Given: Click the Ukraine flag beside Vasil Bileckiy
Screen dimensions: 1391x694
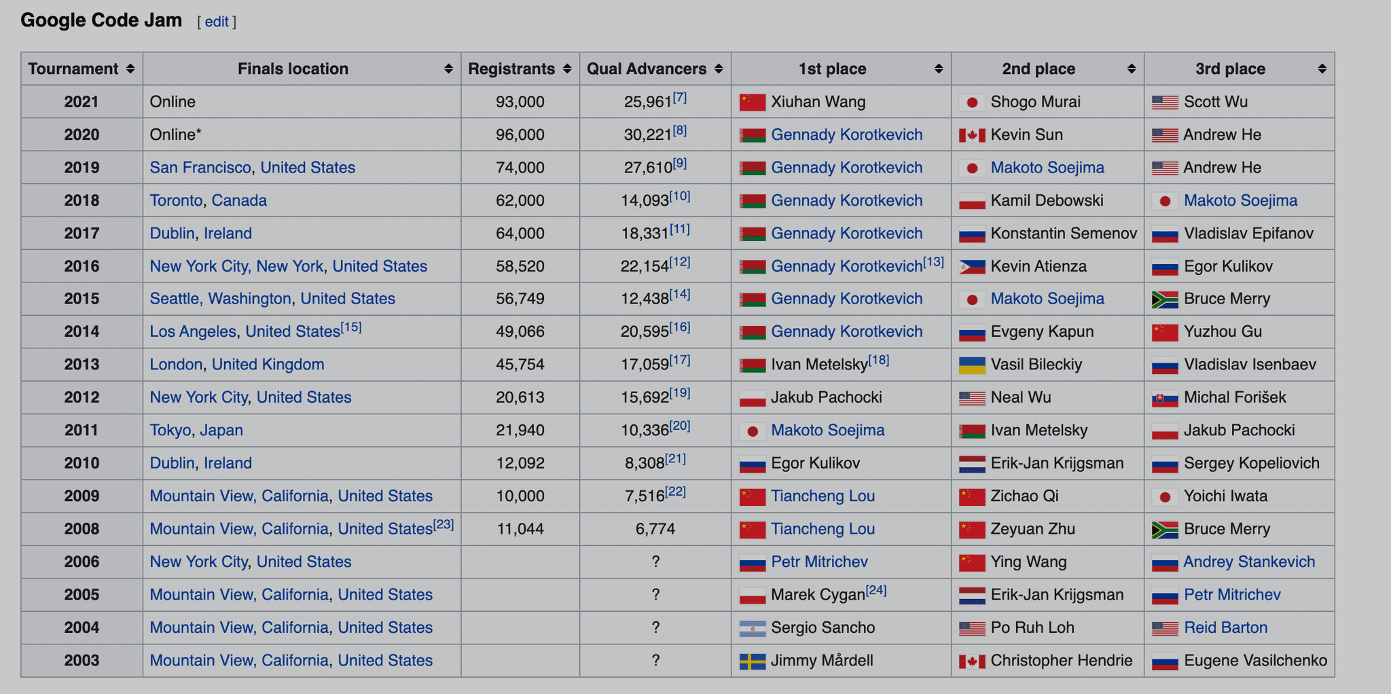Looking at the screenshot, I should 972,365.
